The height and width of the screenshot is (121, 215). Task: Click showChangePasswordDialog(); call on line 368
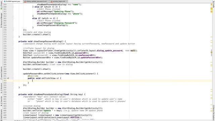(52, 26)
